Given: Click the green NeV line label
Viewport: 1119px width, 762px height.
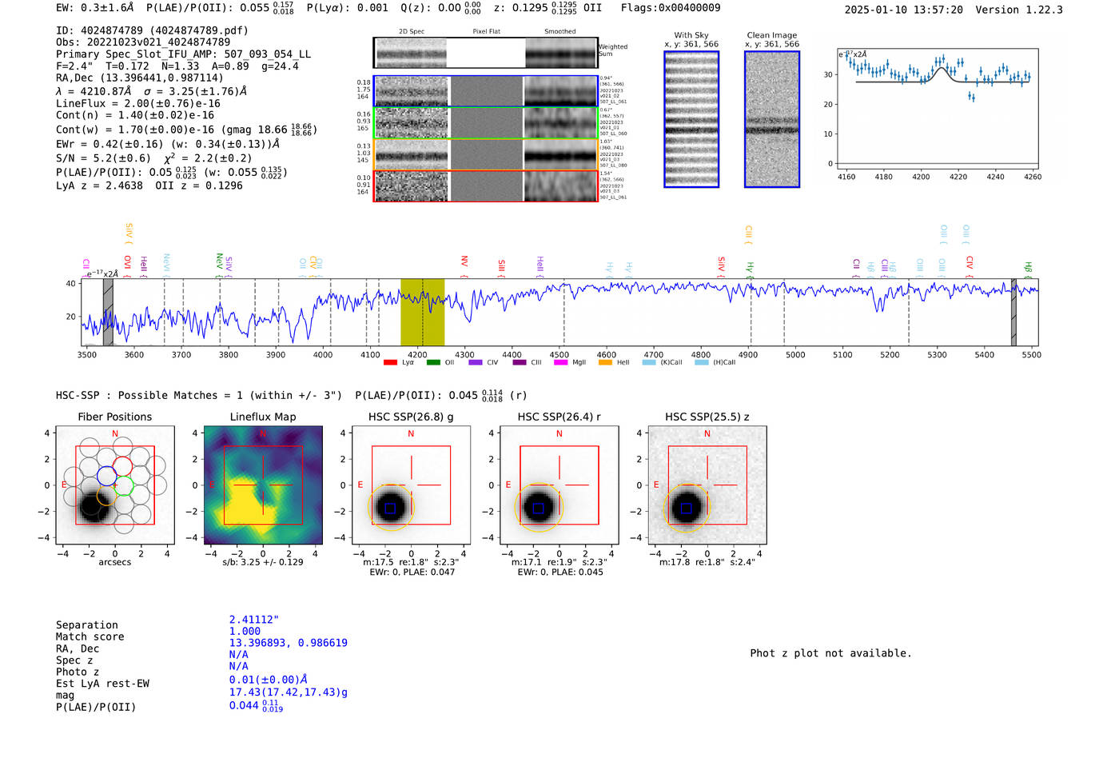Looking at the screenshot, I should pyautogui.click(x=219, y=265).
